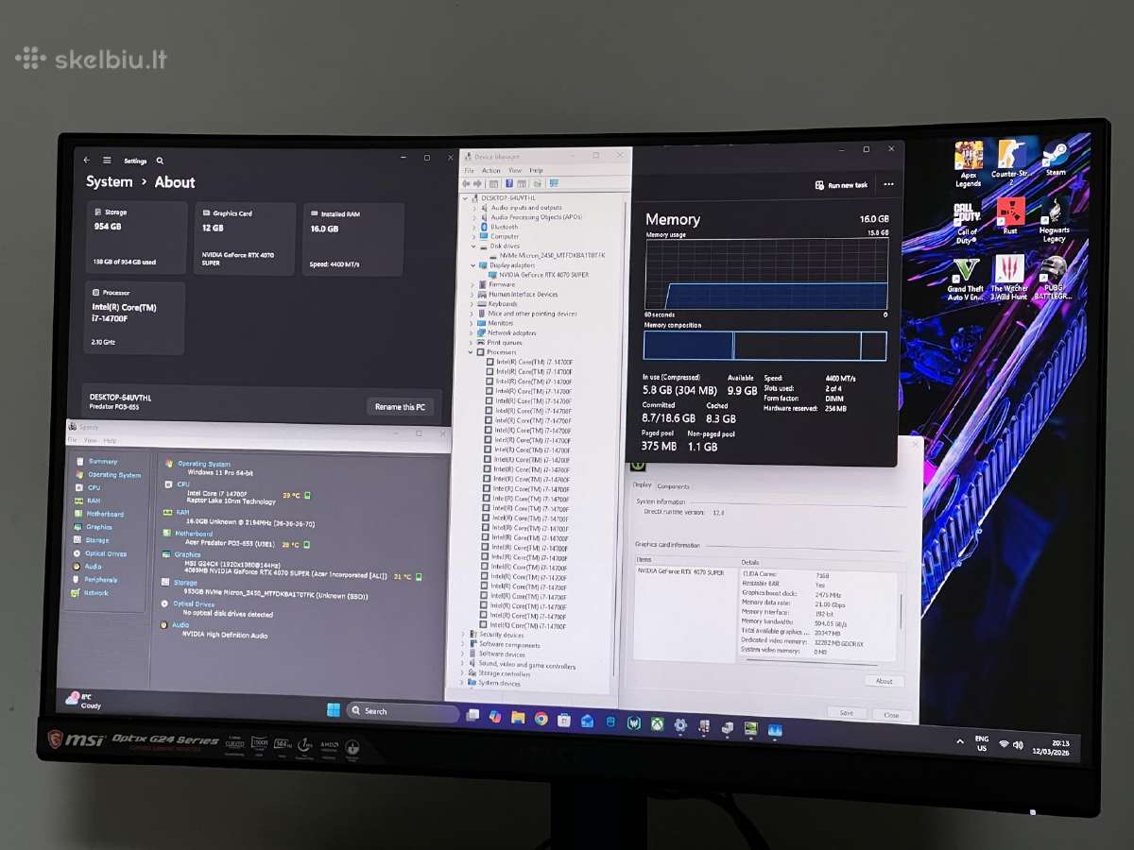The image size is (1134, 850).
Task: Click the System breadcrumb in Settings
Action: pyautogui.click(x=110, y=182)
